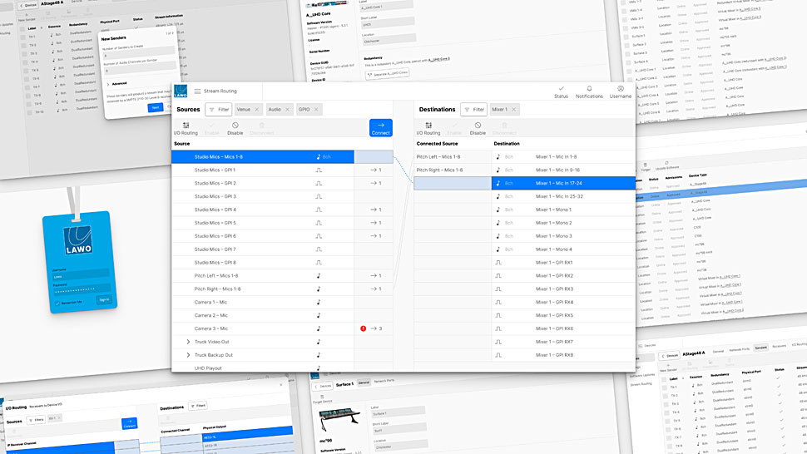807x454 pixels.
Task: Click Disable in the Destinations toolbar
Action: (x=478, y=129)
